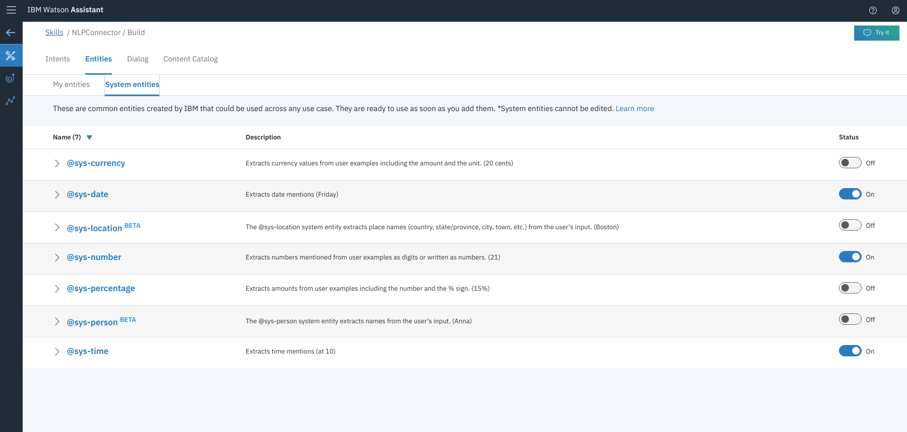Click the BETA label next to @sys-person
Image resolution: width=907 pixels, height=432 pixels.
click(x=128, y=320)
